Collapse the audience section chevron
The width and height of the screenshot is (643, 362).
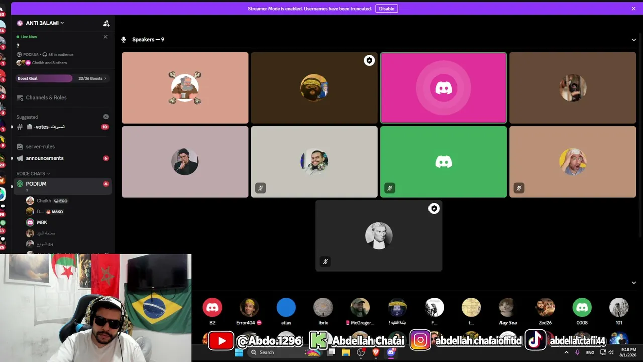633,283
